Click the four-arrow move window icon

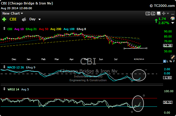pos(164,13)
